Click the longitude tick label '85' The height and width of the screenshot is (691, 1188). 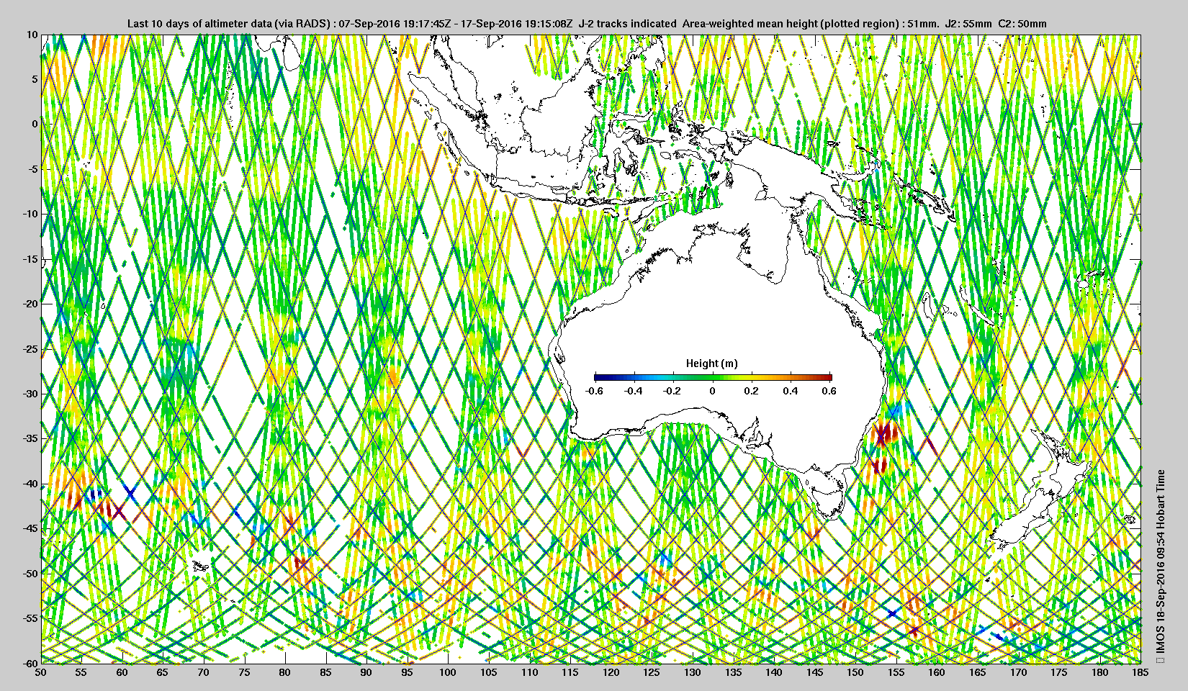[x=326, y=673]
